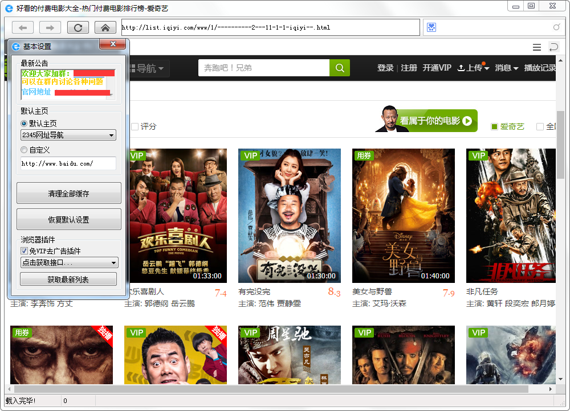Screen dimensions: 570x411
Task: Click the VIP badge on 非凡任务 poster
Action: click(479, 156)
